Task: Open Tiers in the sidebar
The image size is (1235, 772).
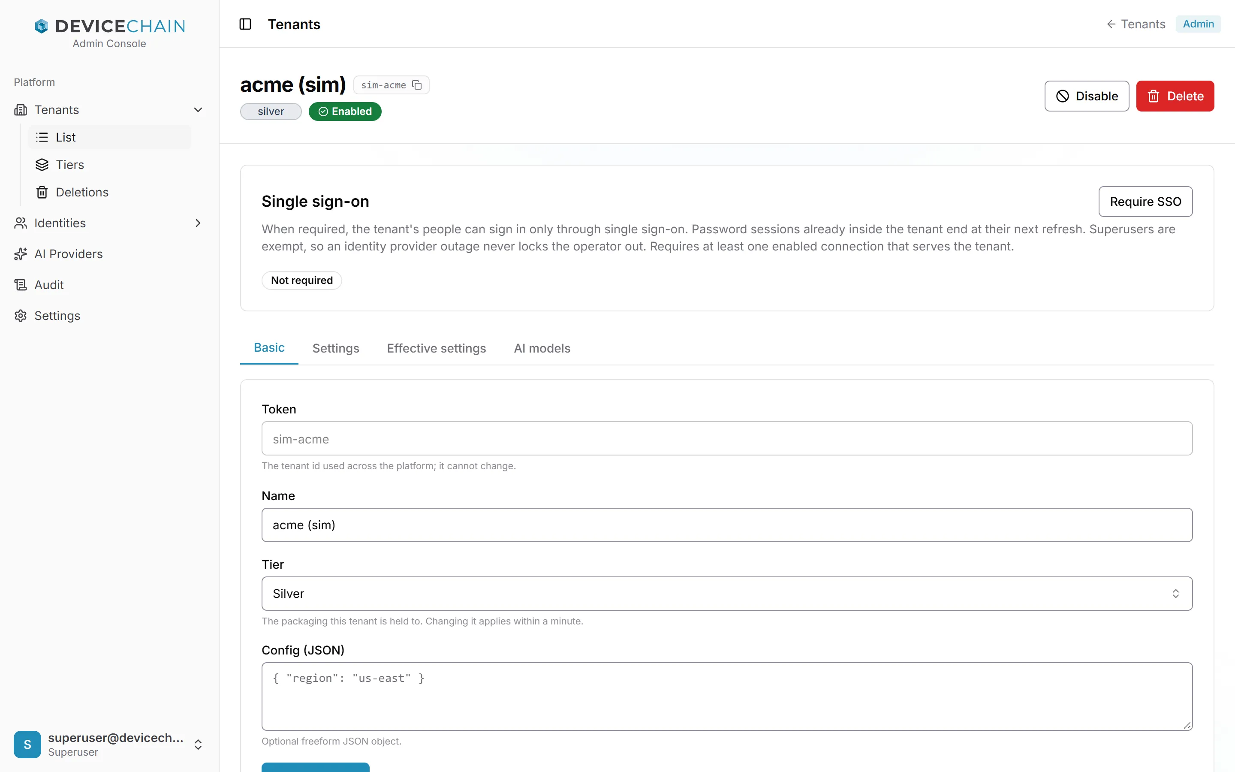Action: [x=110, y=164]
